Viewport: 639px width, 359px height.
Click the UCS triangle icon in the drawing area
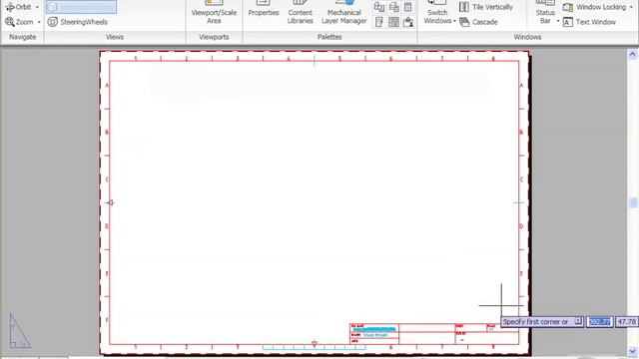[x=19, y=331]
